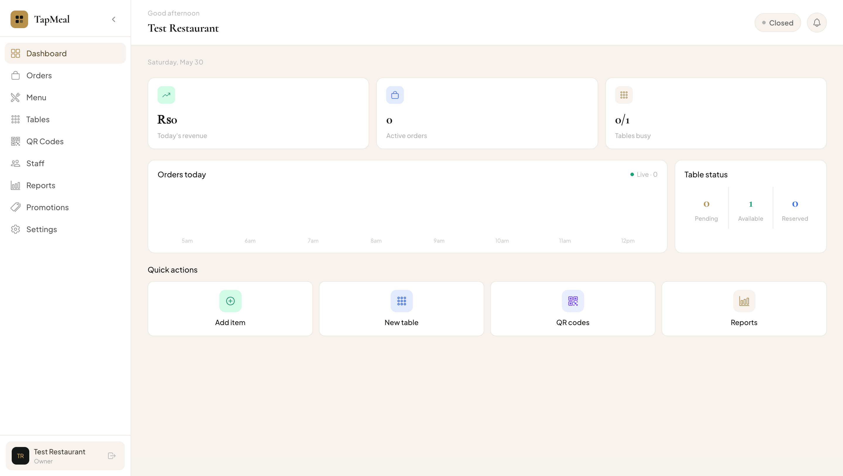Click the Menu utensils icon in sidebar
Screen dimensions: 843x476
coord(16,97)
